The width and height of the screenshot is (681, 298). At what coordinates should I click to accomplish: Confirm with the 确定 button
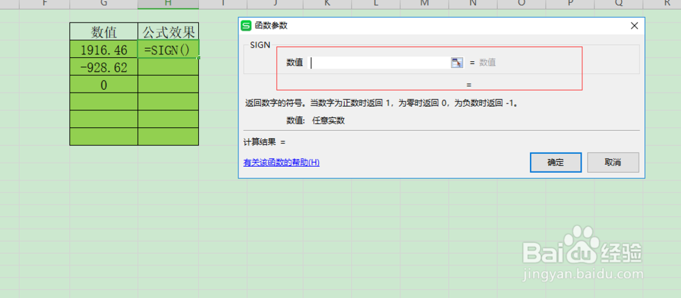556,163
